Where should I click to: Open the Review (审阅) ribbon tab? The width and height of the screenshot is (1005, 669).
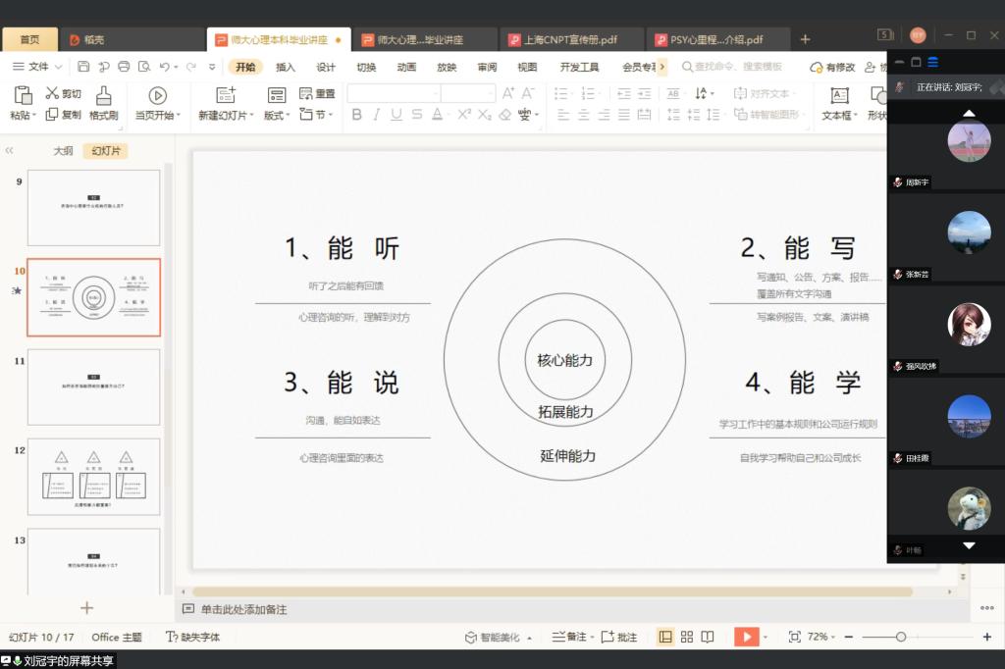coord(487,67)
